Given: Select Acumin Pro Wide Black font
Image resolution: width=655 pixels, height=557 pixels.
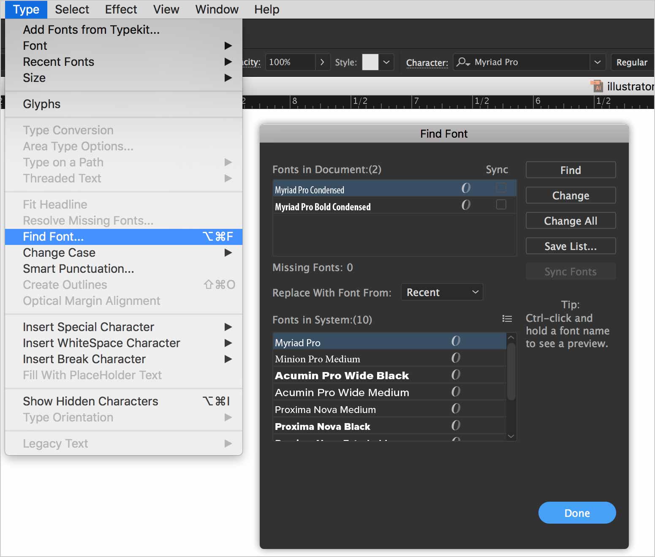Looking at the screenshot, I should click(x=389, y=375).
